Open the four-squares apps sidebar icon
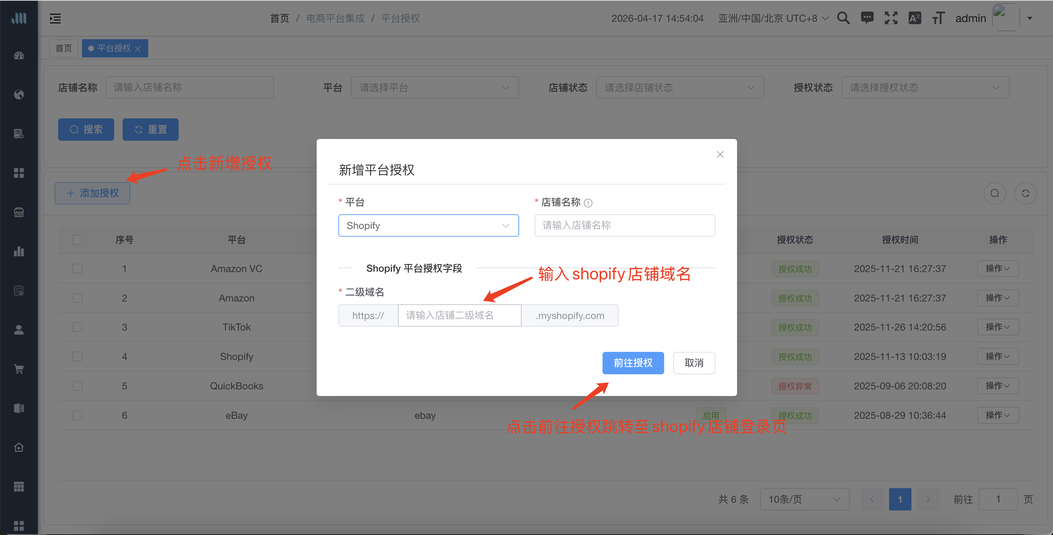 tap(19, 173)
